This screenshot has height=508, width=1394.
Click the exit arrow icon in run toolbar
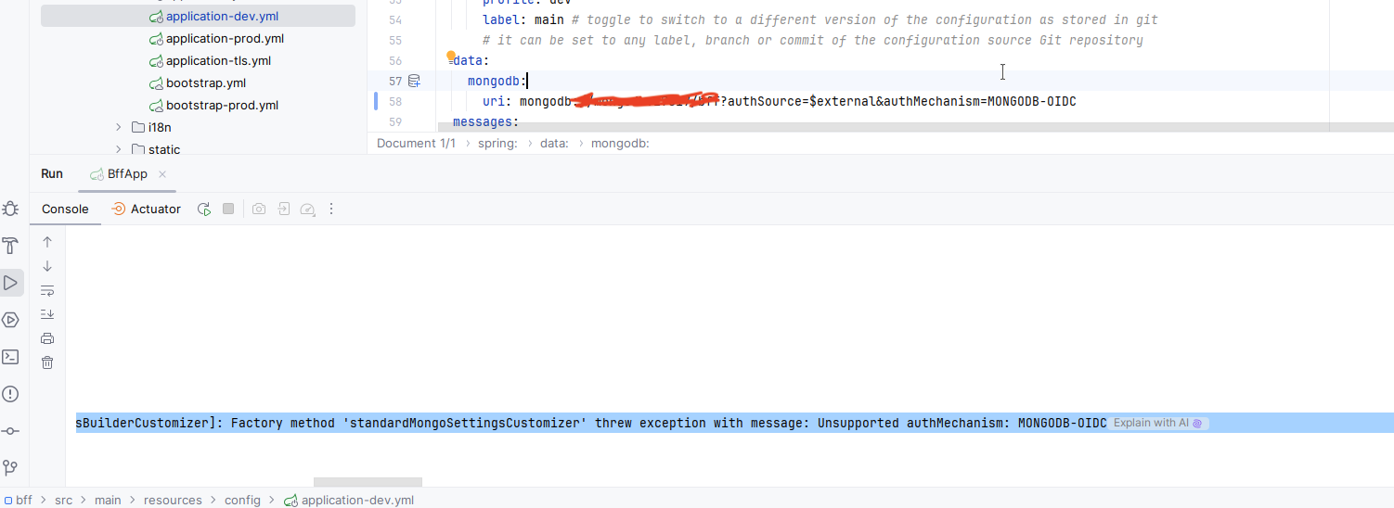[x=284, y=210]
